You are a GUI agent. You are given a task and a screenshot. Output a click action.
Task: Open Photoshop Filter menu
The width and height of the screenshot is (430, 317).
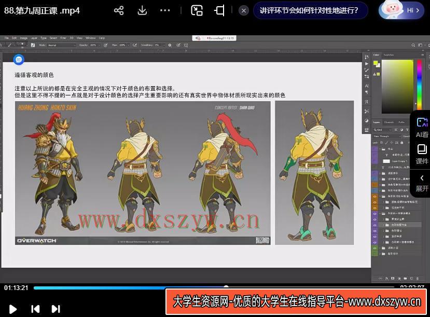[x=63, y=38]
